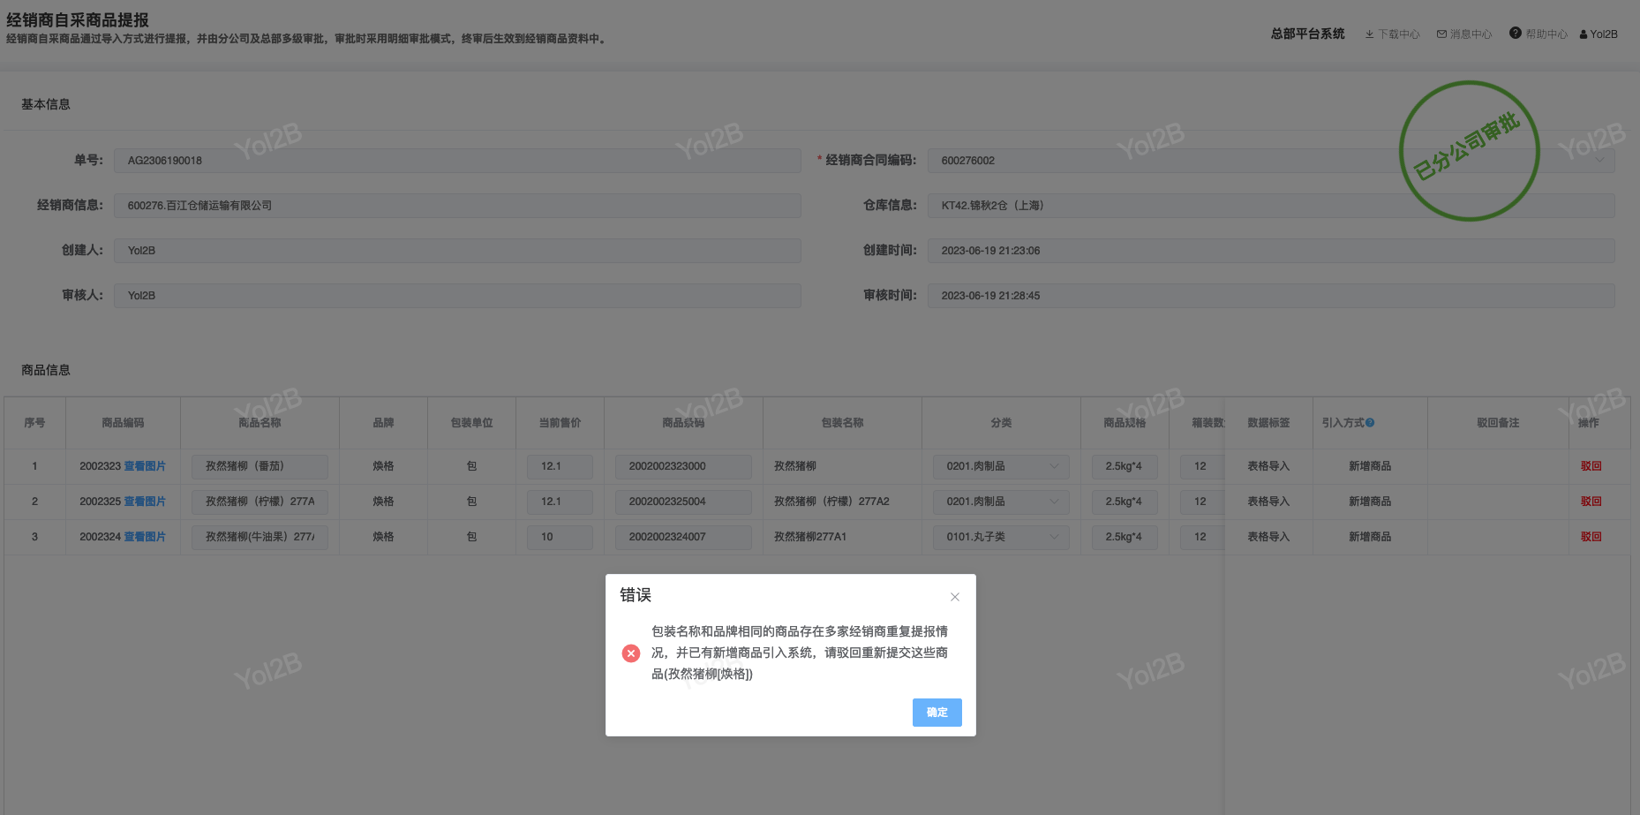Viewport: 1640px width, 815px height.
Task: Expand 分类 dropdown 0201.肉制品 in row 1
Action: 1001,466
